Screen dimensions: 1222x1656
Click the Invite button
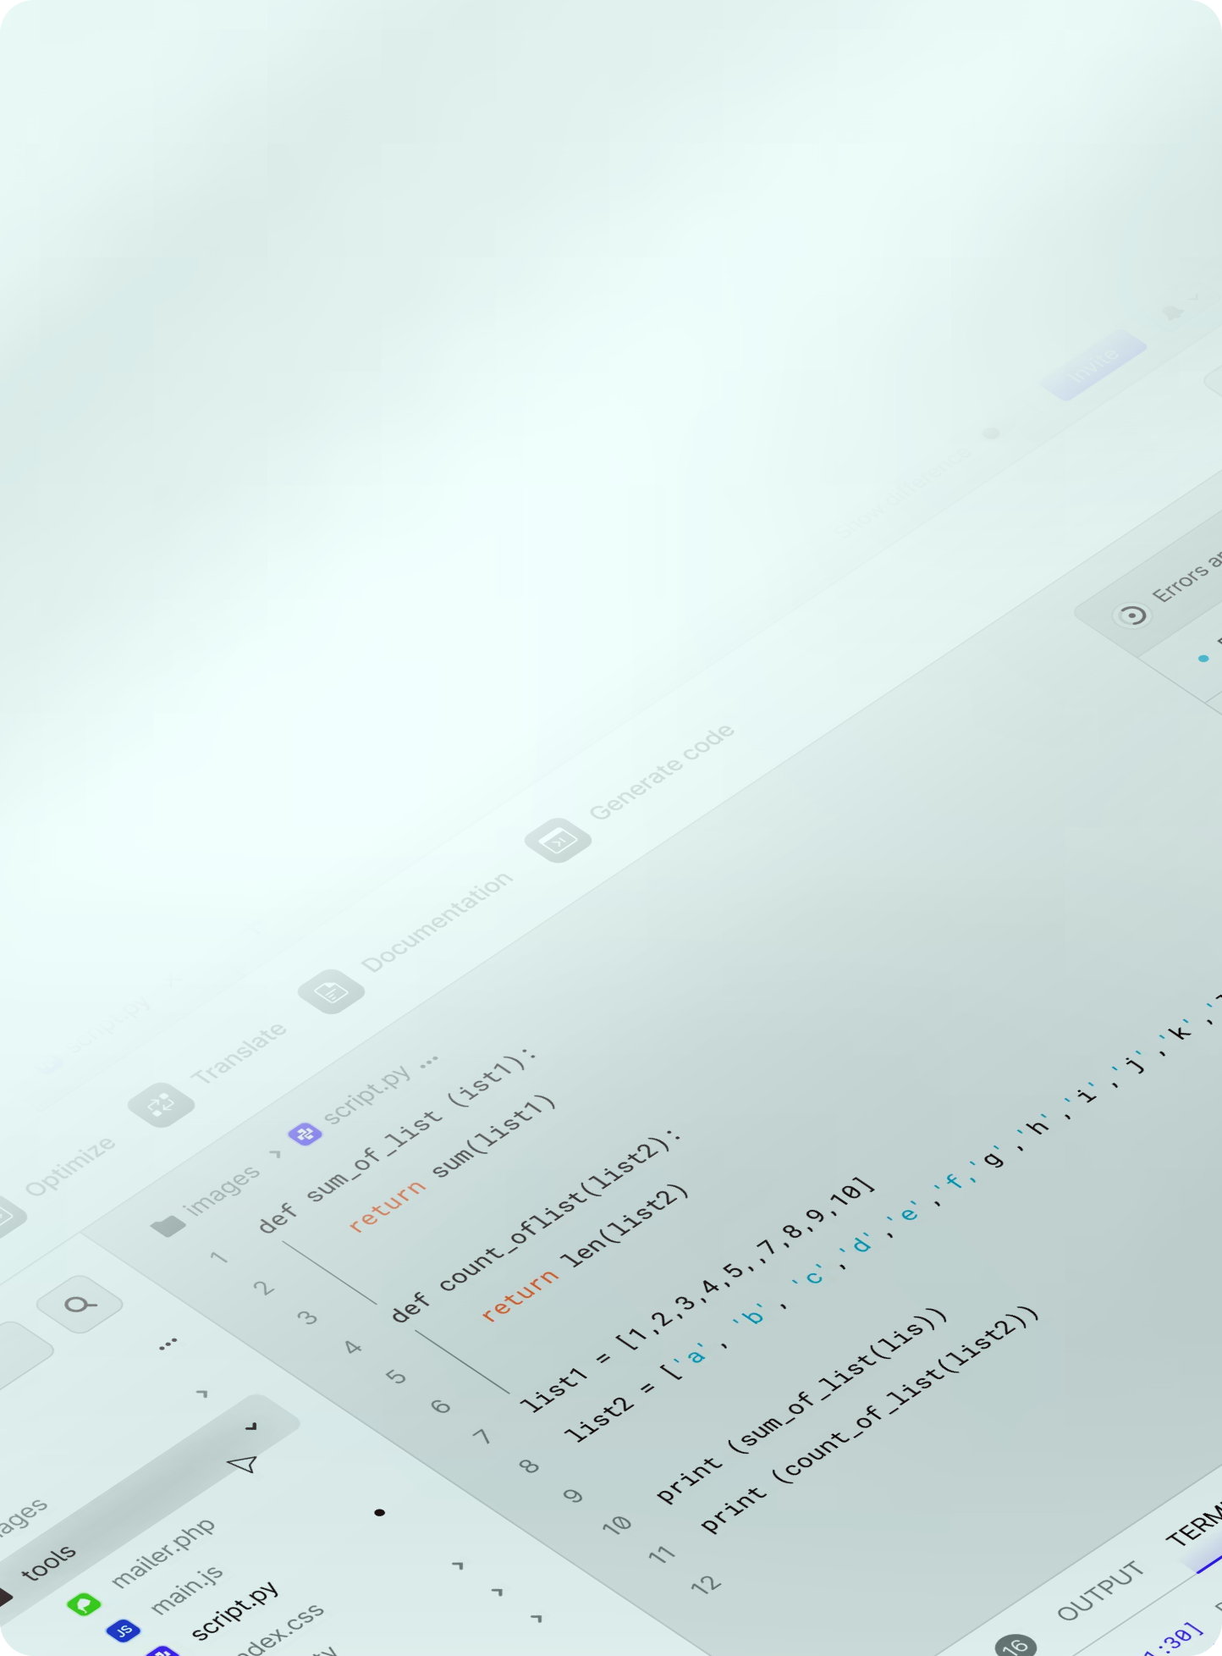[x=1093, y=365]
